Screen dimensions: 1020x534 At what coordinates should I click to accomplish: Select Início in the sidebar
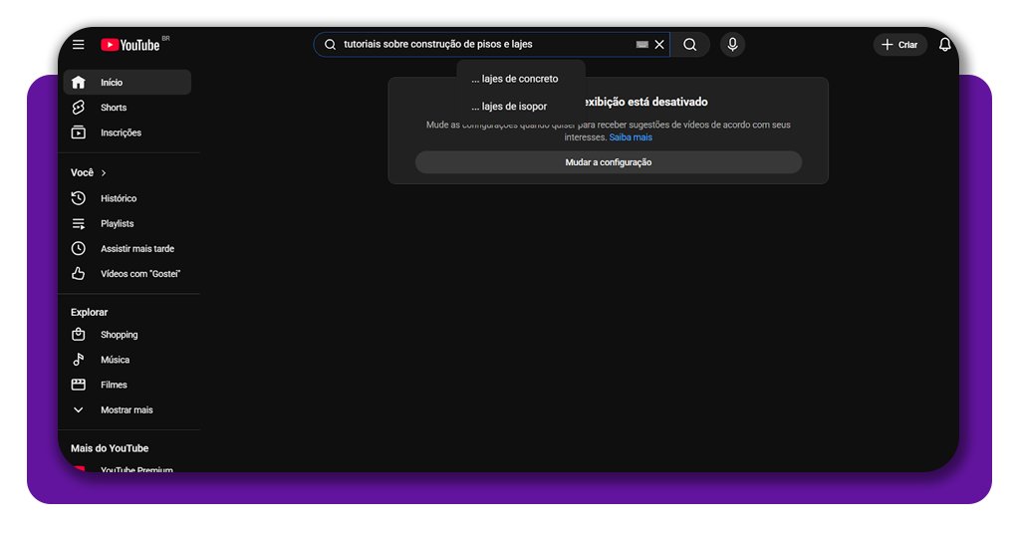(112, 83)
